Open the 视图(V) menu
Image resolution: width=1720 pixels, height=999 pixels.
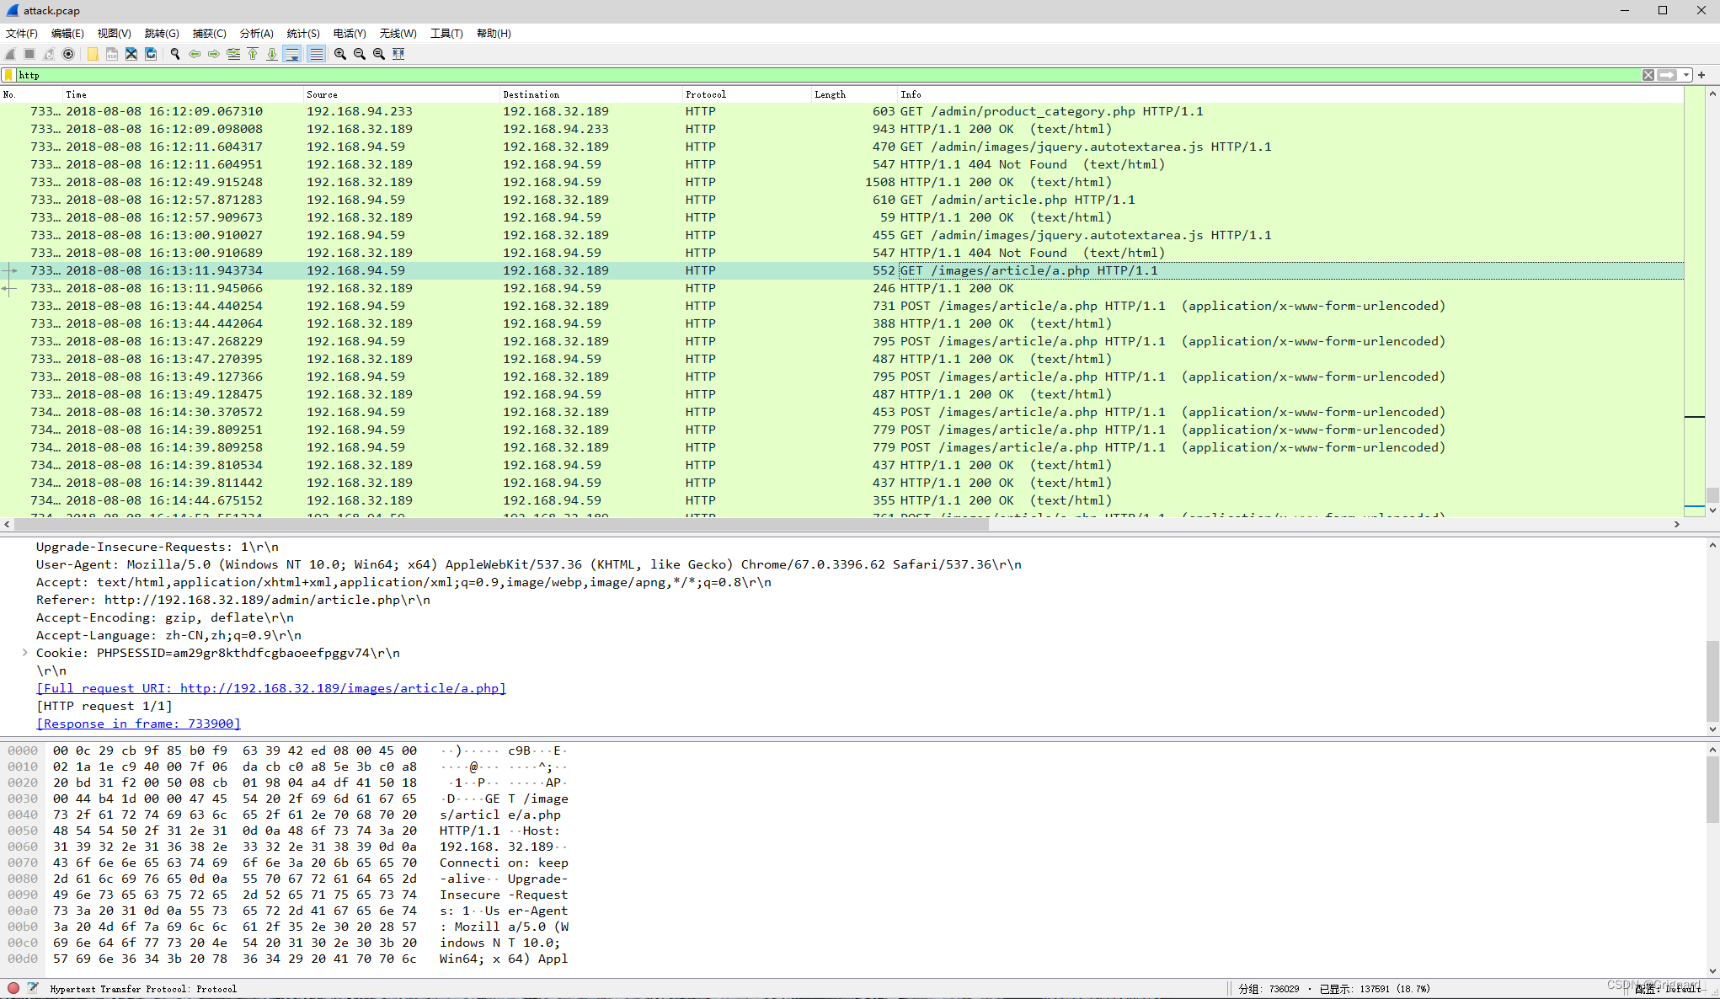tap(114, 34)
